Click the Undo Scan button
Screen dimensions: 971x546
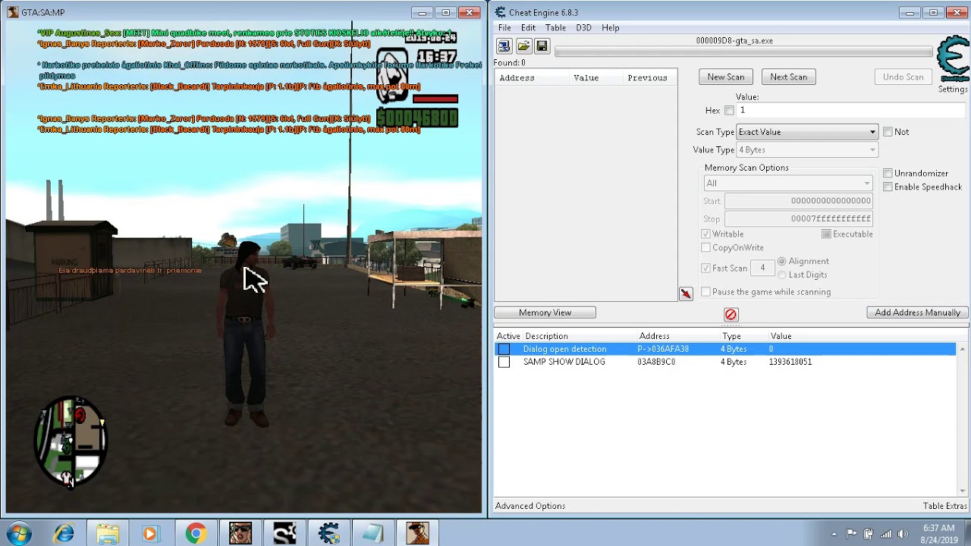point(903,77)
